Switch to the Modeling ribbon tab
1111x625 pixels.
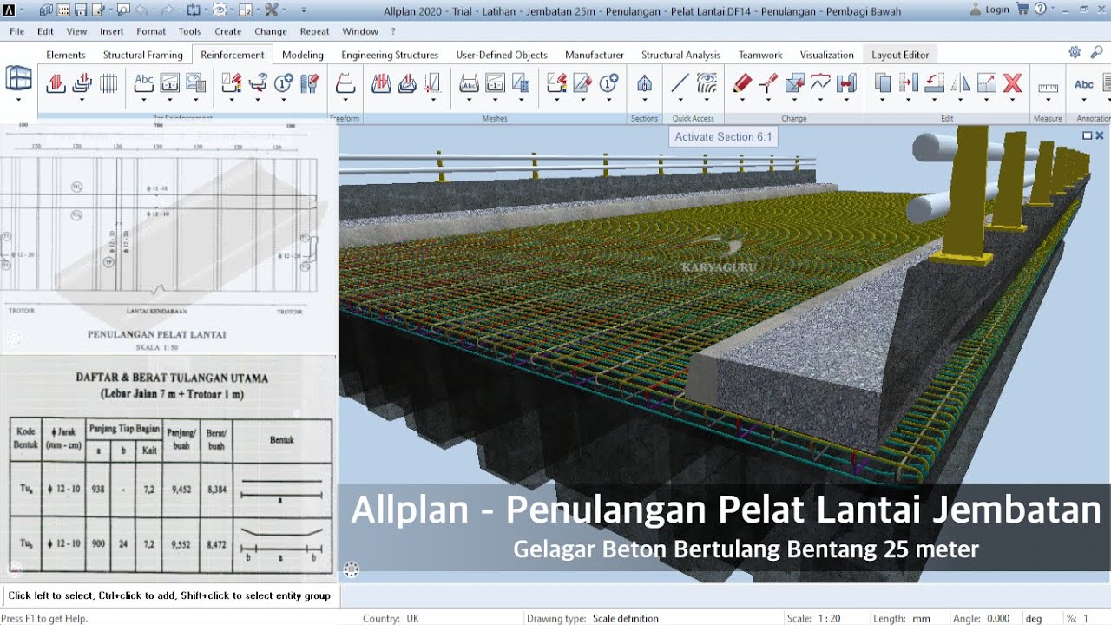coord(303,55)
